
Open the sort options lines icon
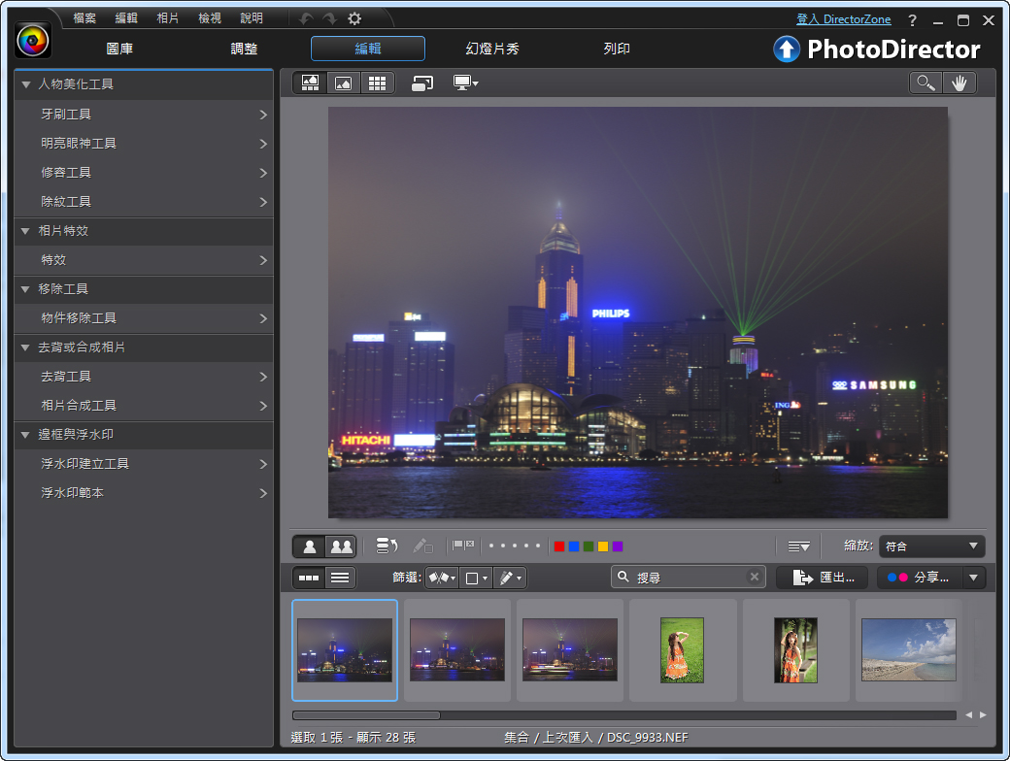pos(798,546)
